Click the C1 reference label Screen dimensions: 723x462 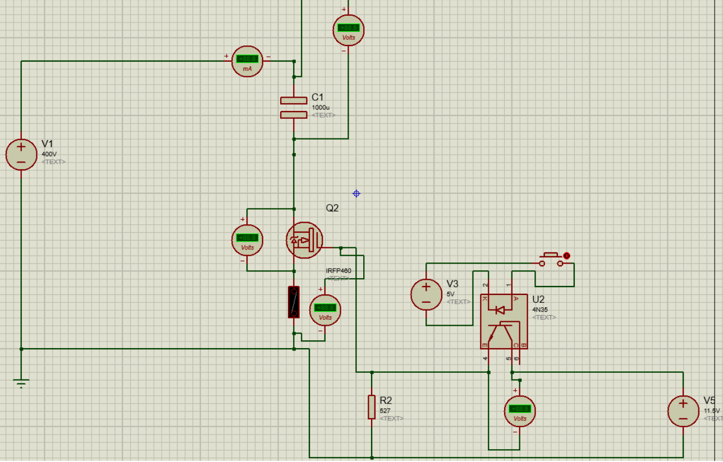click(318, 98)
